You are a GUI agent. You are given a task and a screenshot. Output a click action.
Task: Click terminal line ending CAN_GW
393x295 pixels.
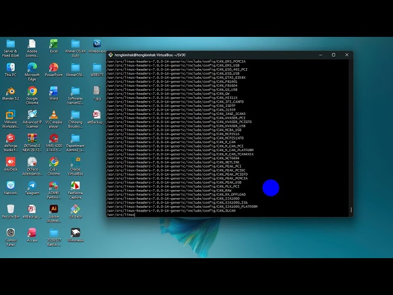[168, 94]
